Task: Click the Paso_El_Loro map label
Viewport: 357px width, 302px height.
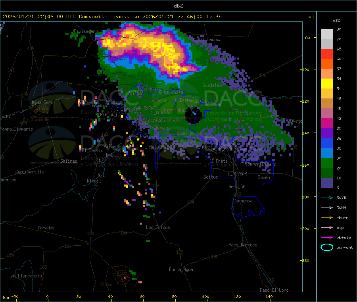Action: tap(274, 290)
